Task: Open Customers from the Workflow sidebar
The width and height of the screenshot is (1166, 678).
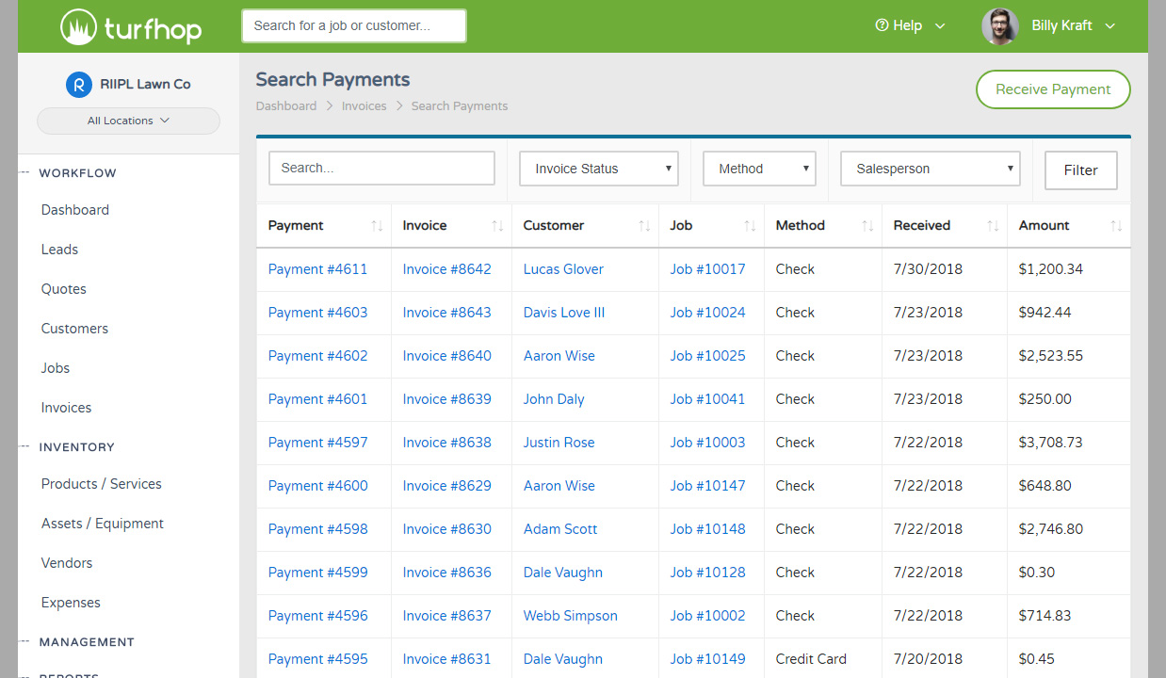Action: 74,328
